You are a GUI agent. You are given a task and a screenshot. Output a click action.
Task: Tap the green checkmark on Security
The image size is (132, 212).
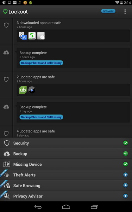[125, 143]
